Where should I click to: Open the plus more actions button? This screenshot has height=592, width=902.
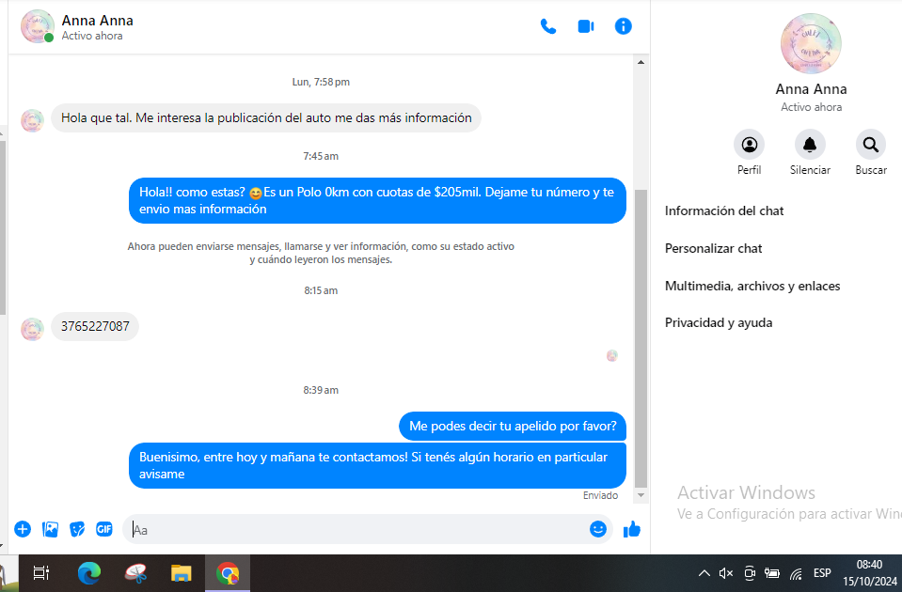[x=23, y=529]
